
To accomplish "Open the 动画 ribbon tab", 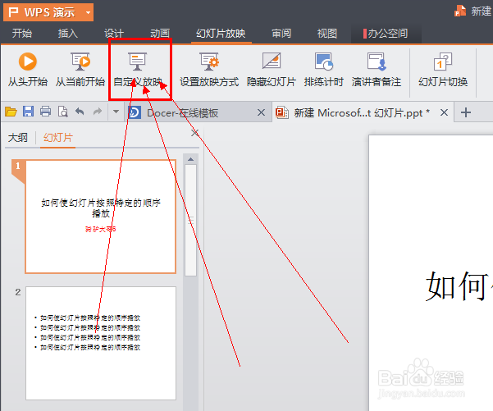I will point(160,34).
